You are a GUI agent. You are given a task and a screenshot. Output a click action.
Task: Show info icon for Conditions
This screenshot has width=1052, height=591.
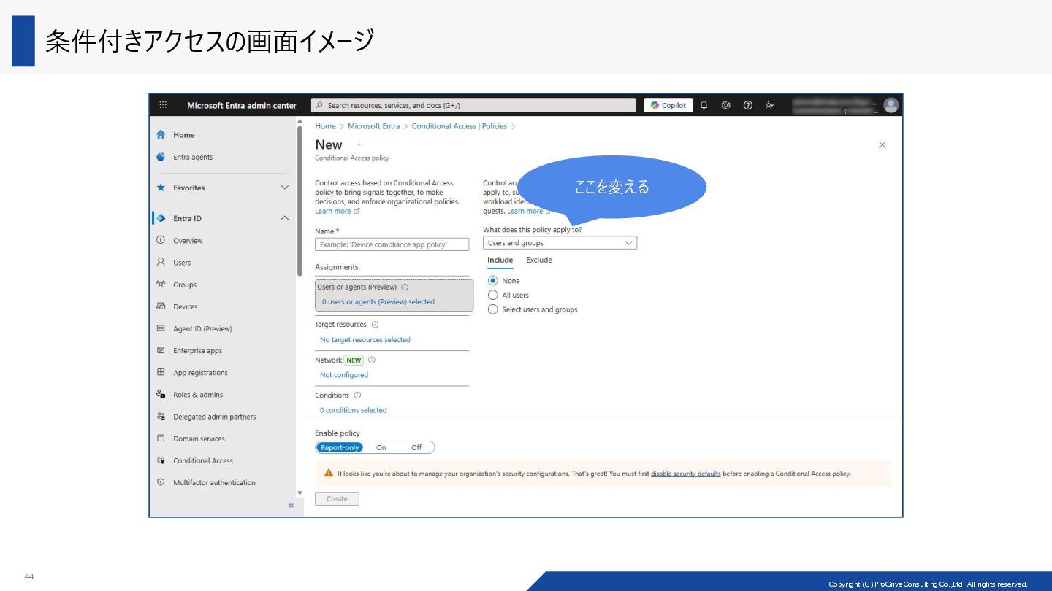[357, 395]
